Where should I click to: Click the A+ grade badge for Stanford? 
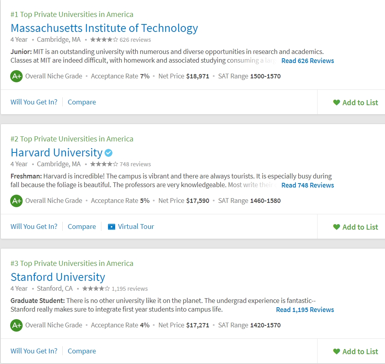pyautogui.click(x=17, y=325)
